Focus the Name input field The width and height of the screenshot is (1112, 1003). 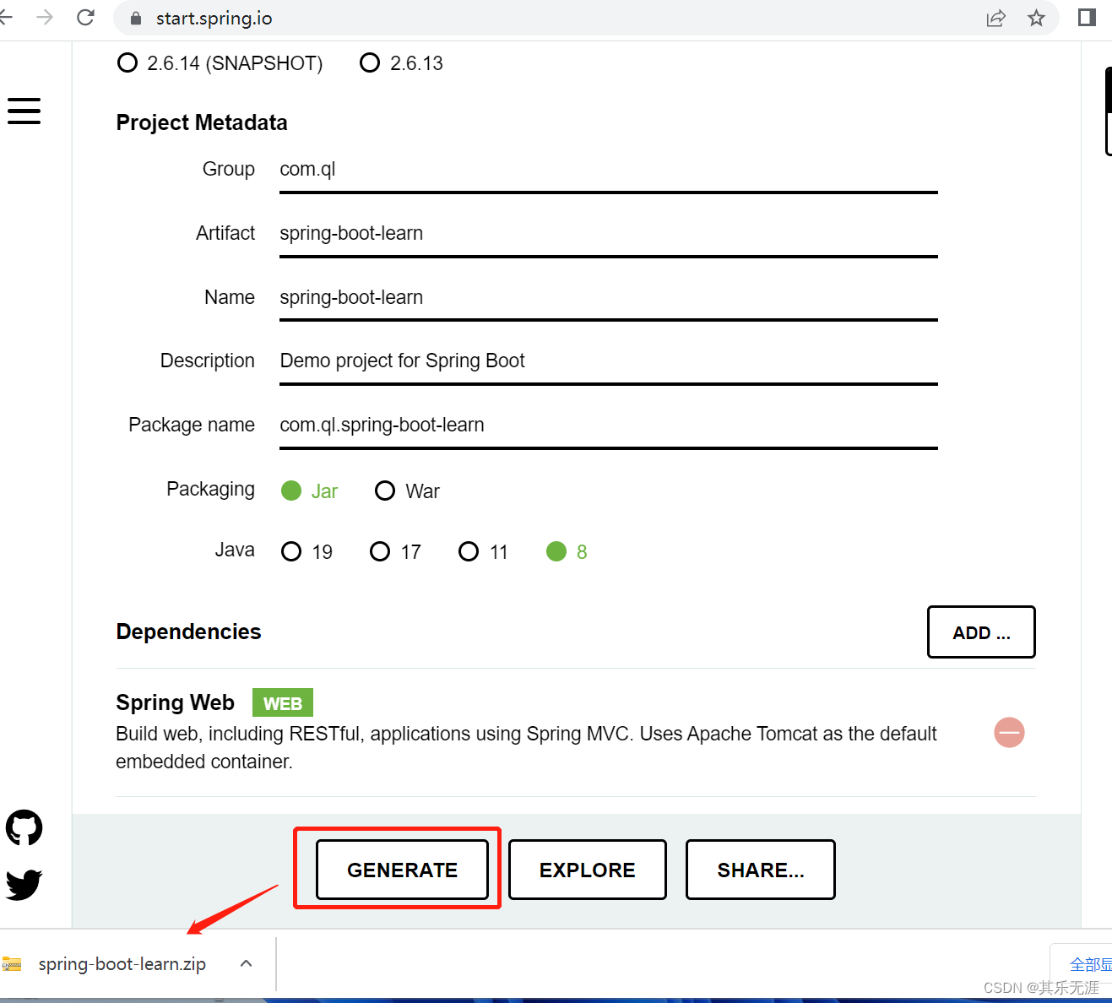pos(609,299)
